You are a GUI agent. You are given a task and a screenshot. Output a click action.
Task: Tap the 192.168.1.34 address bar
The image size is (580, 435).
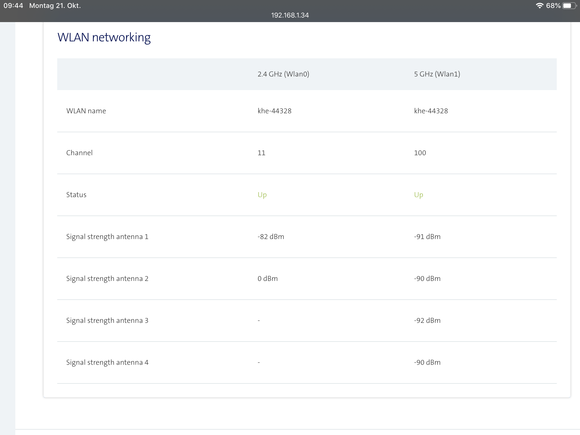(x=290, y=15)
